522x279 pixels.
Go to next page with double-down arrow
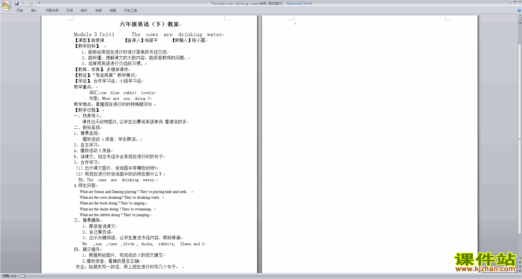click(x=520, y=271)
